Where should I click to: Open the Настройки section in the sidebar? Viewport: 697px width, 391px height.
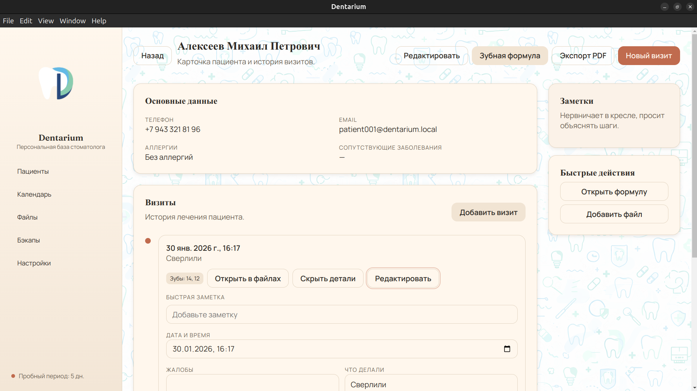click(x=34, y=263)
